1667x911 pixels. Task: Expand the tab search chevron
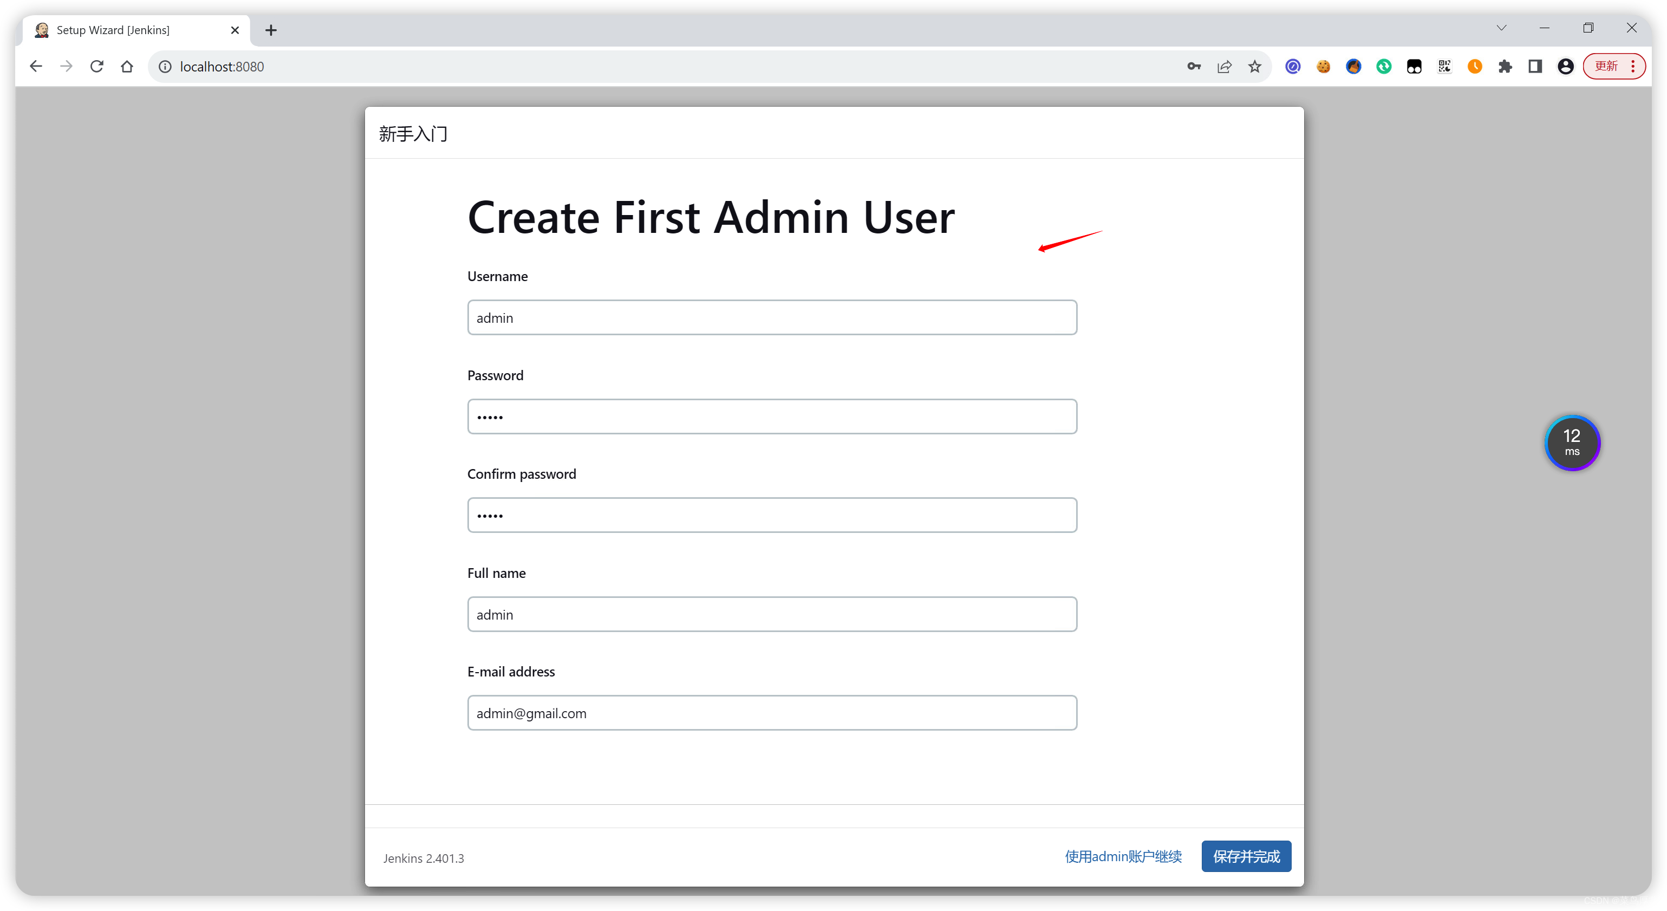coord(1502,28)
